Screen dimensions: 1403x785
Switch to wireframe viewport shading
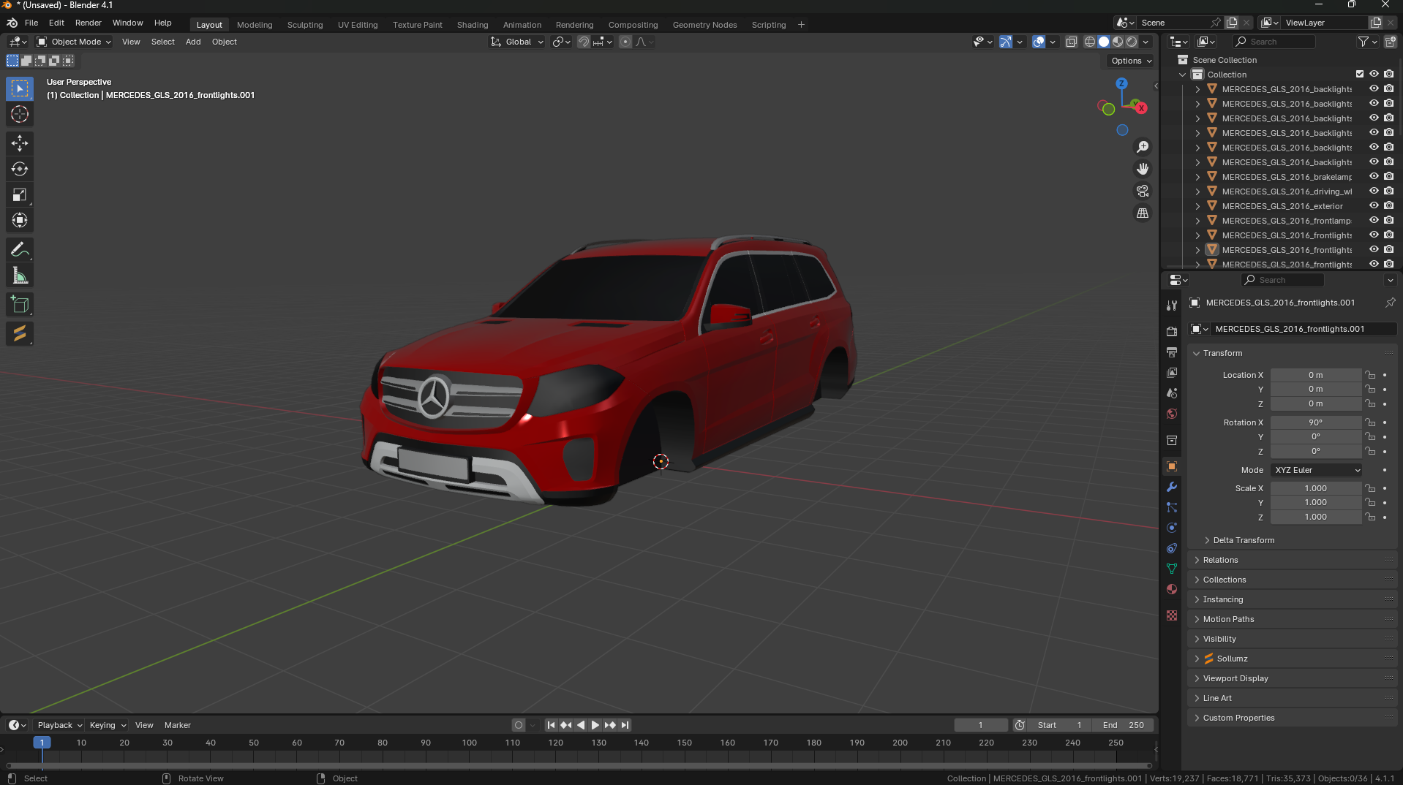click(1090, 42)
